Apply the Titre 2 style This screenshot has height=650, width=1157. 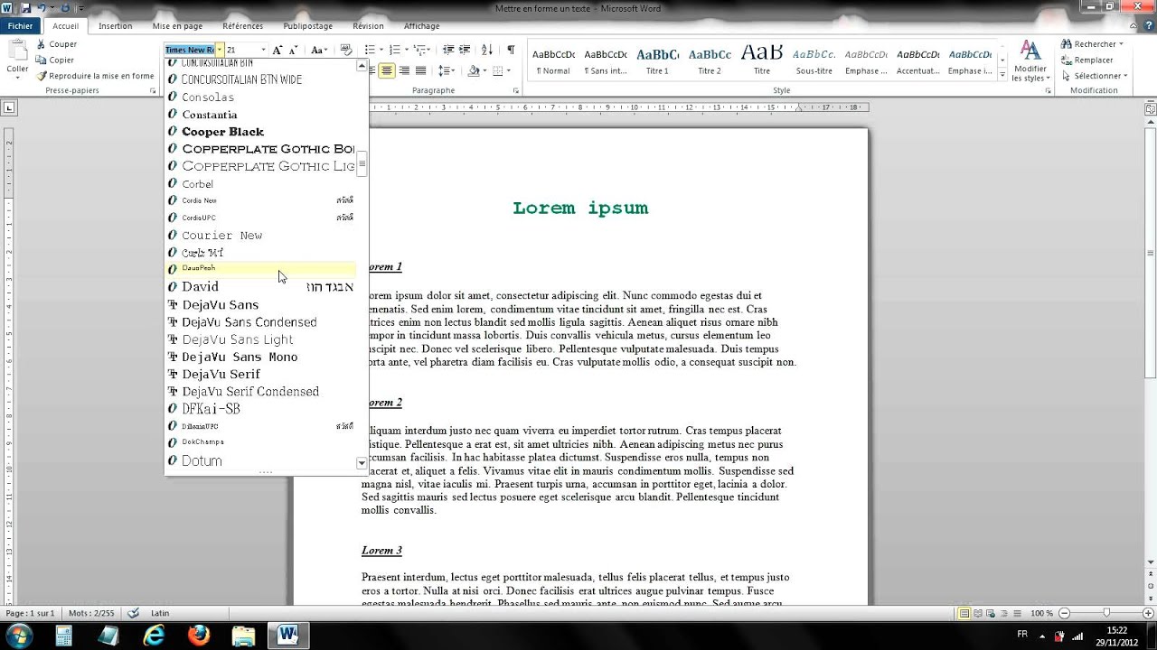tap(710, 60)
